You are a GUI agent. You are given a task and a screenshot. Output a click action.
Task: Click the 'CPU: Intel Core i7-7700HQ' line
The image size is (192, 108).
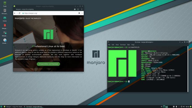click(161, 76)
